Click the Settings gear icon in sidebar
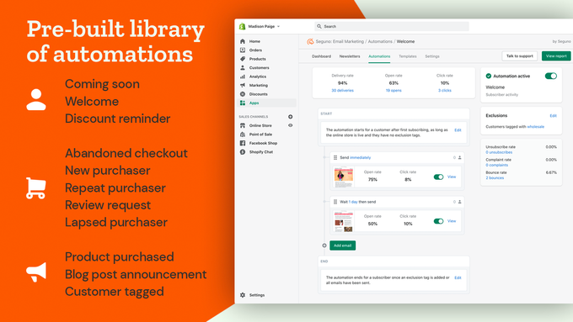Image resolution: width=573 pixels, height=322 pixels. (243, 295)
